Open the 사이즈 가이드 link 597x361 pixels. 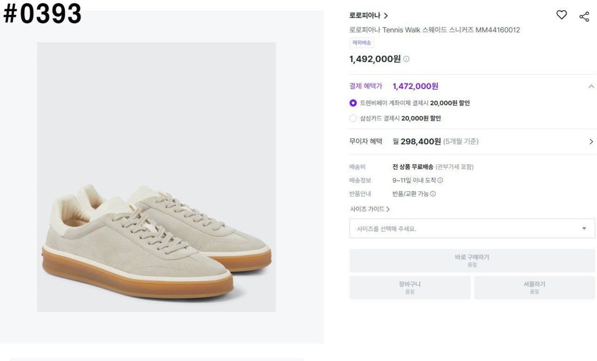pyautogui.click(x=367, y=210)
